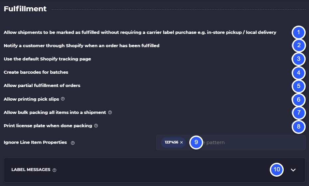Click 'Allow shipments to be marked as fulfilled' label
The height and width of the screenshot is (186, 309).
tap(140, 32)
